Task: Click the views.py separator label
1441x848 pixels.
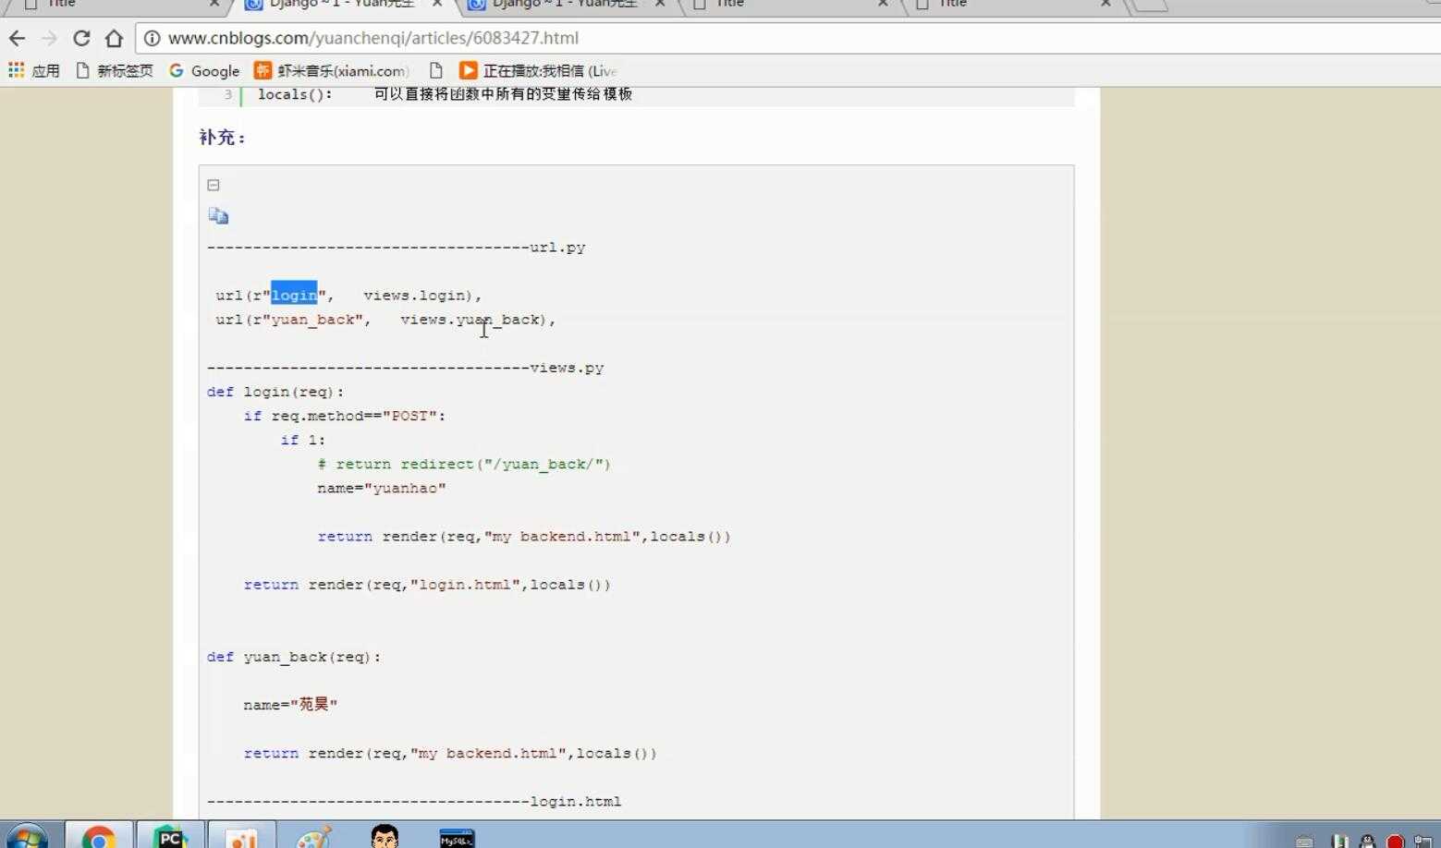Action: tap(567, 368)
